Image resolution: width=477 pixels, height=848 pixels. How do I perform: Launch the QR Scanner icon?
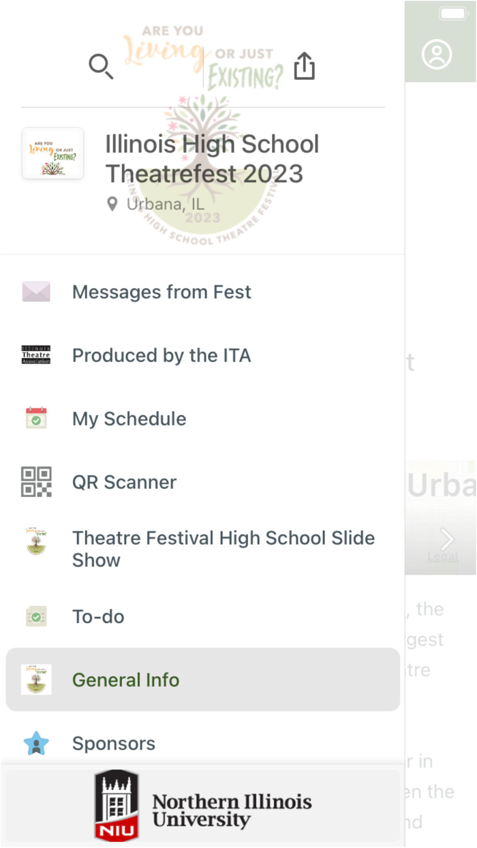(35, 481)
